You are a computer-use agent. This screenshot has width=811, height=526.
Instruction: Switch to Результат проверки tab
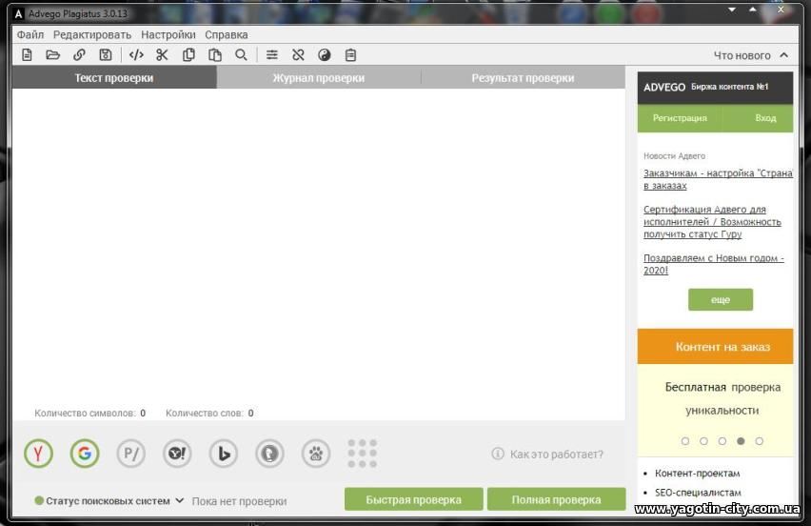pos(523,77)
